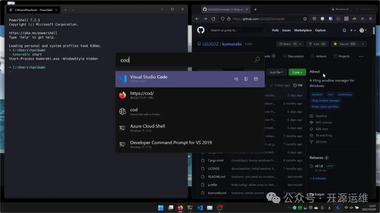Run Visual Studio Code as administrator icon
380x213 pixels.
(x=236, y=79)
